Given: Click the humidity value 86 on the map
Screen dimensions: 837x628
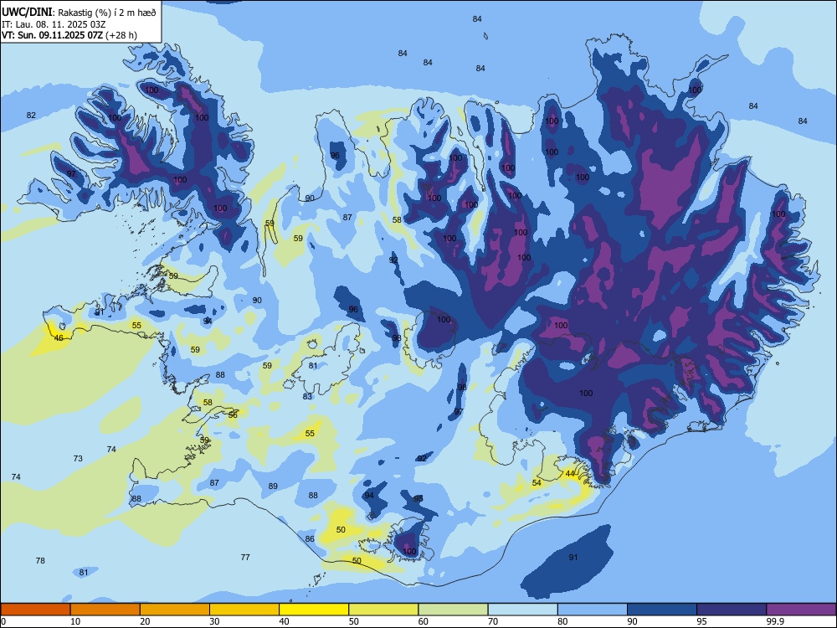Looking at the screenshot, I should click(310, 538).
